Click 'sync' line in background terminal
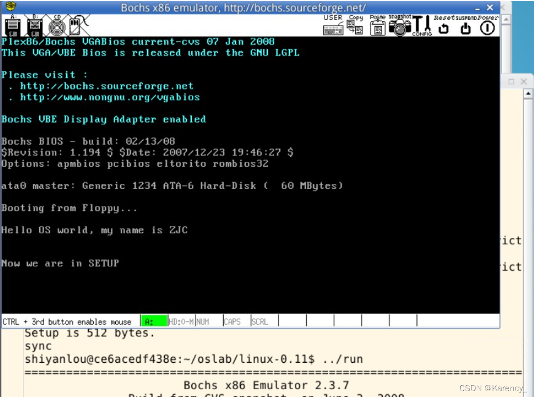 [x=38, y=346]
